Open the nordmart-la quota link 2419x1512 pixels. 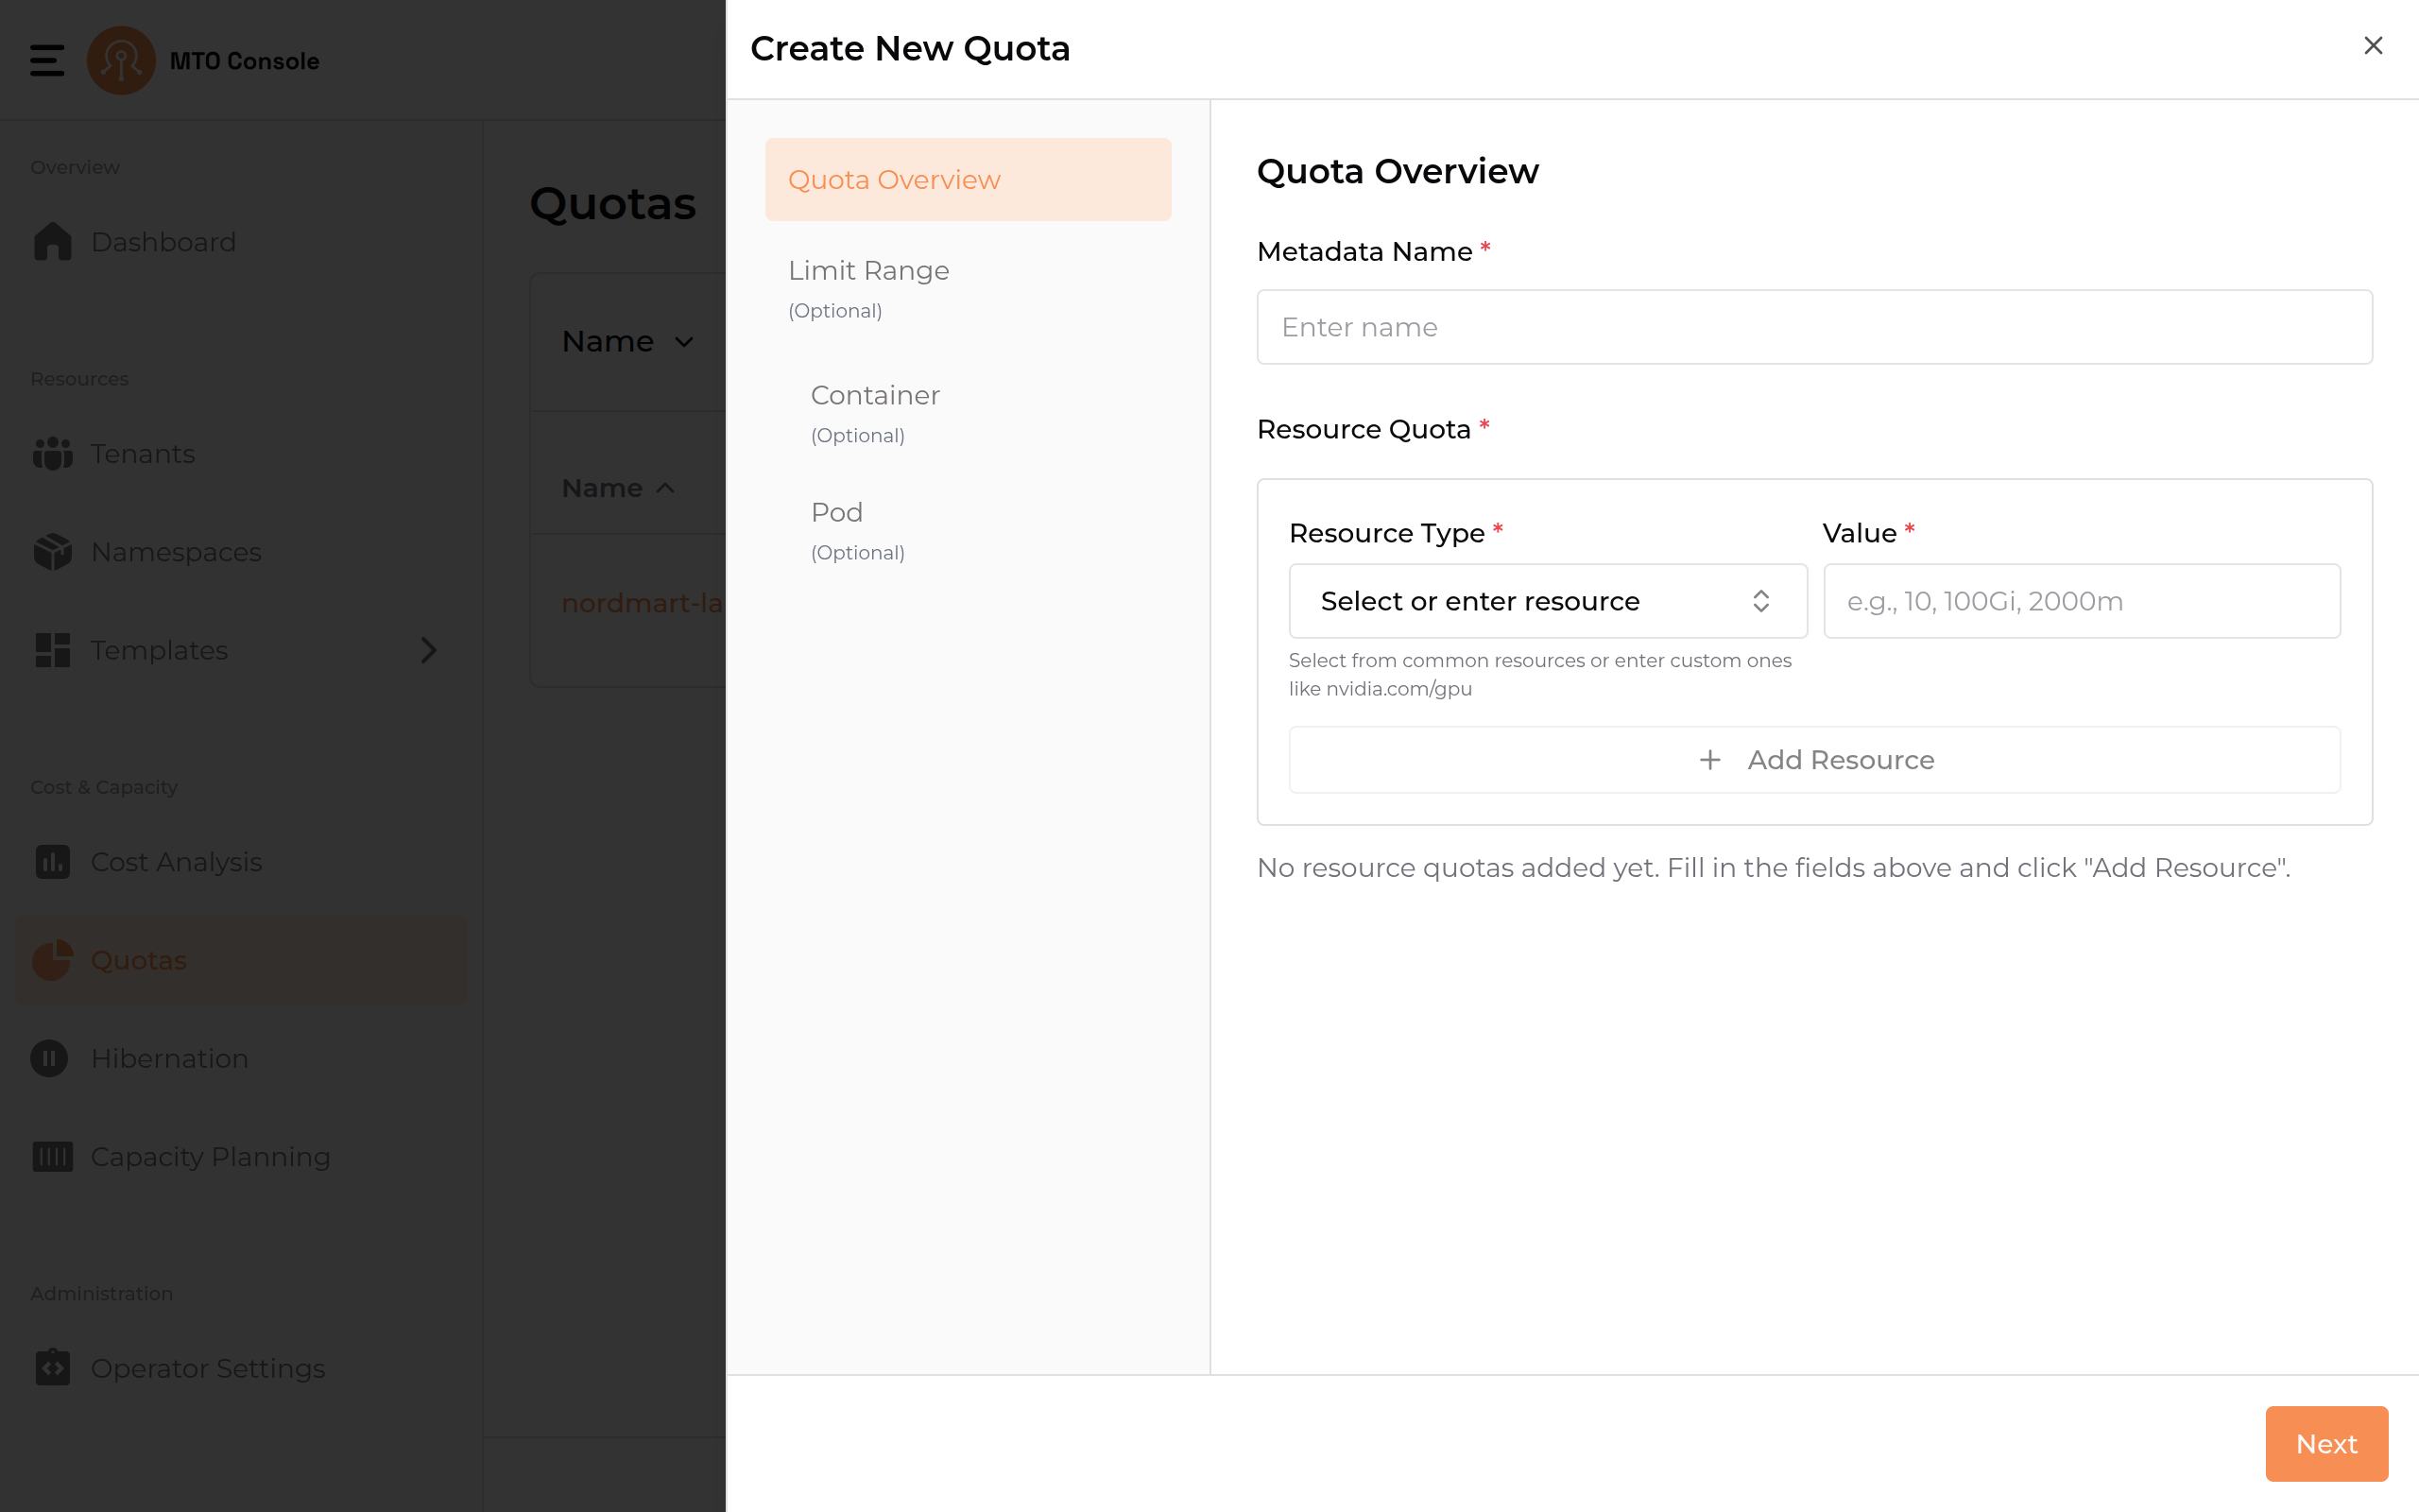click(x=643, y=603)
